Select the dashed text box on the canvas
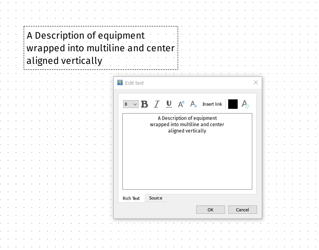The height and width of the screenshot is (250, 319). [101, 48]
